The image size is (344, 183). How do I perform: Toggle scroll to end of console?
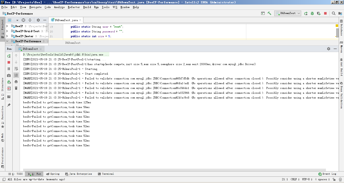pos(16,75)
